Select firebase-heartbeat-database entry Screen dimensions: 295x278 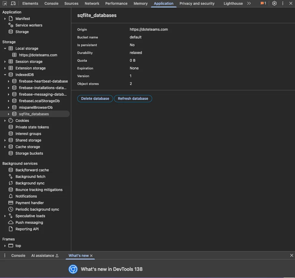click(x=43, y=81)
